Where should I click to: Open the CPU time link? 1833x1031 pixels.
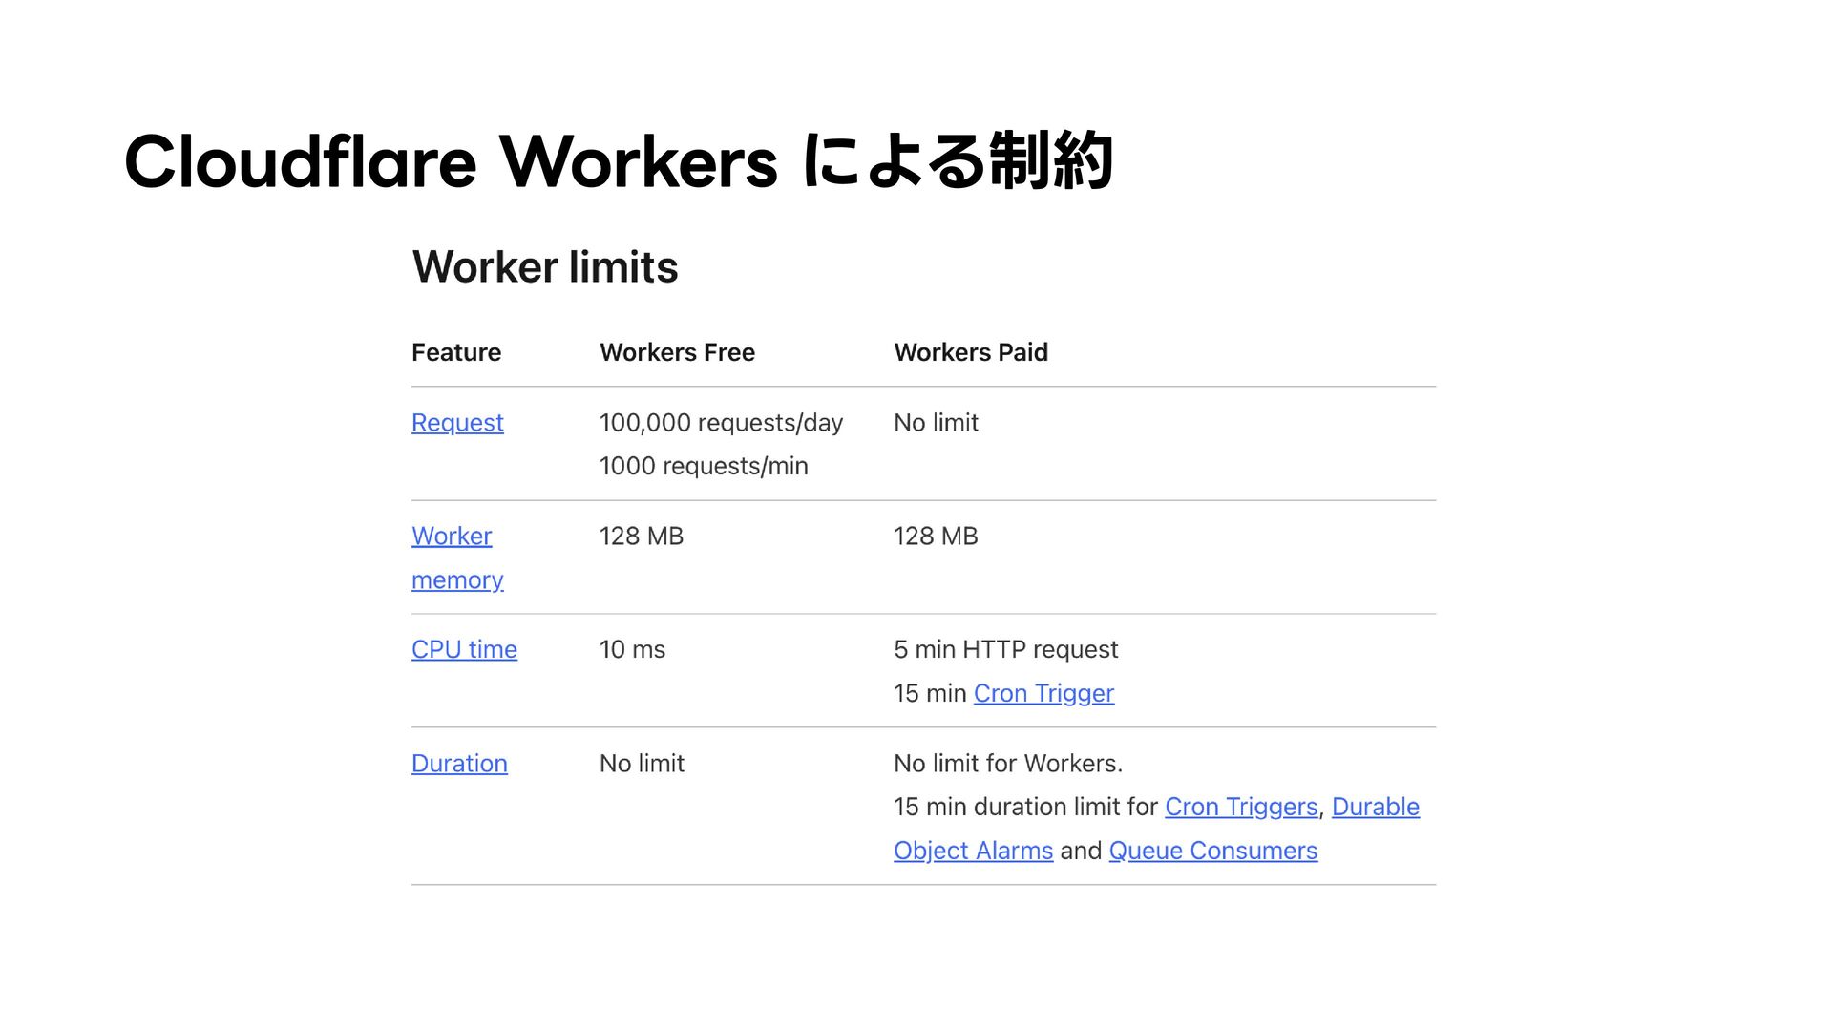[x=464, y=649]
